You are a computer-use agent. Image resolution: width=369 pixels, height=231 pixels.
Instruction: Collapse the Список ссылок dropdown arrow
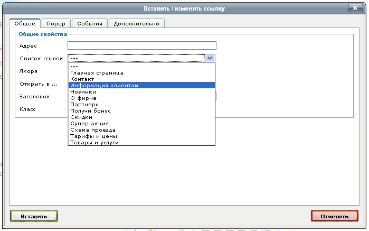pos(210,59)
